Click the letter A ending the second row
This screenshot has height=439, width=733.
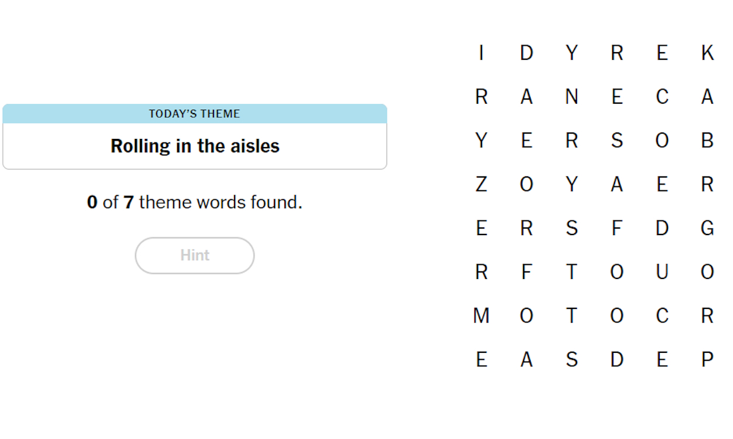coord(707,97)
